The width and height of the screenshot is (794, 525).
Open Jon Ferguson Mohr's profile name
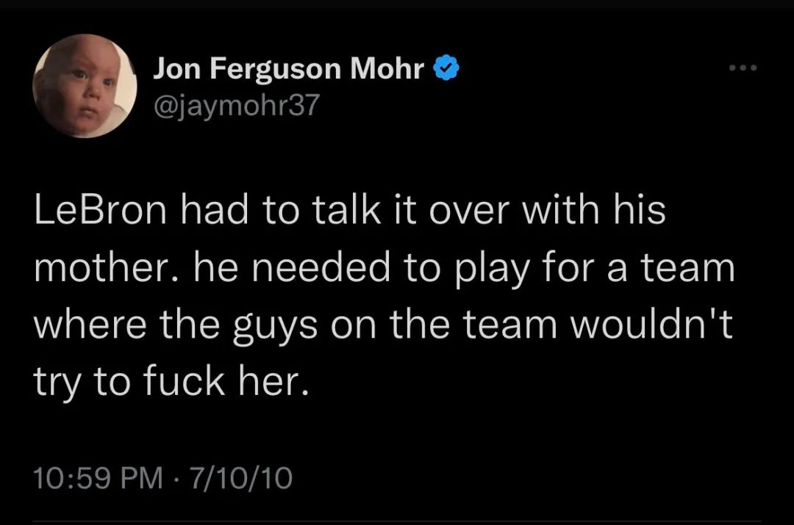pos(289,70)
